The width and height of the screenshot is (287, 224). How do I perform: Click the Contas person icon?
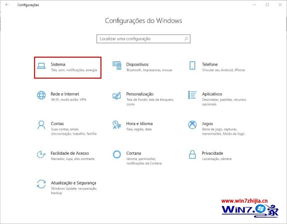coord(41,125)
